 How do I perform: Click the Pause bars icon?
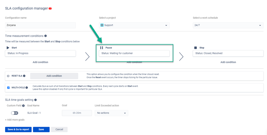(x=102, y=48)
